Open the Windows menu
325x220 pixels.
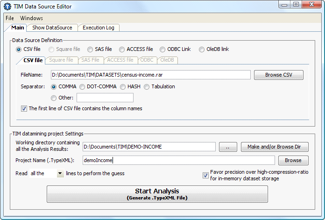click(x=31, y=18)
